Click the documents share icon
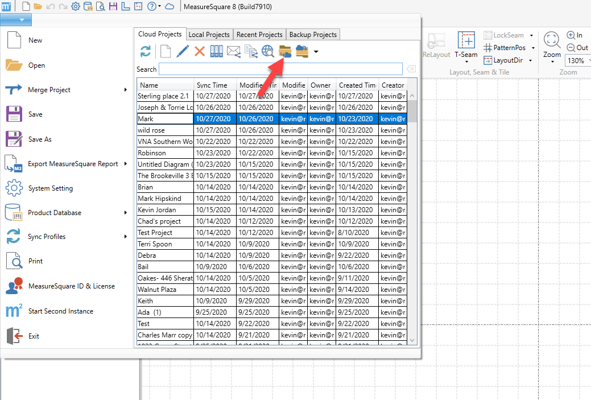The width and height of the screenshot is (591, 400). (251, 51)
